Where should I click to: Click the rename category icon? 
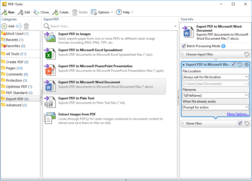(x=18, y=26)
